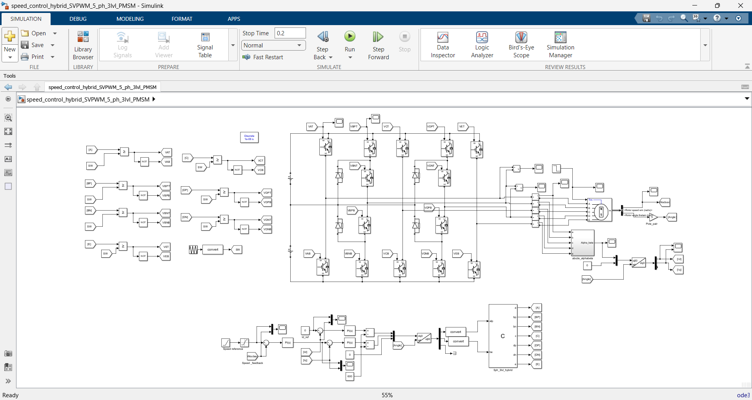
Task: Click the Image tool in left palette
Action: pyautogui.click(x=8, y=173)
